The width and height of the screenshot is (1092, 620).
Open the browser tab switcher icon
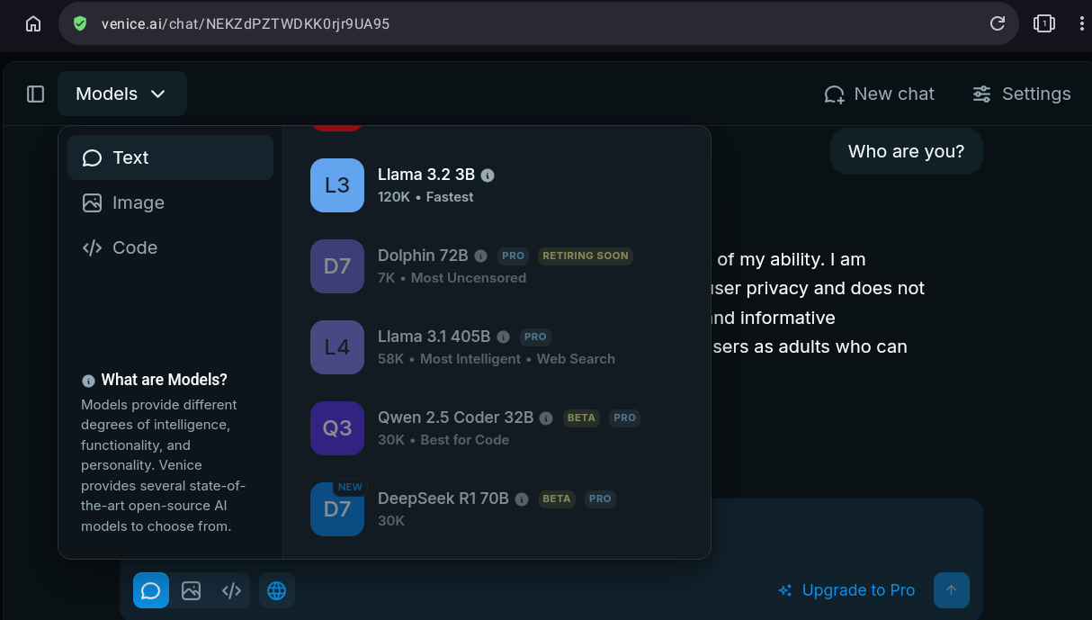coord(1043,23)
